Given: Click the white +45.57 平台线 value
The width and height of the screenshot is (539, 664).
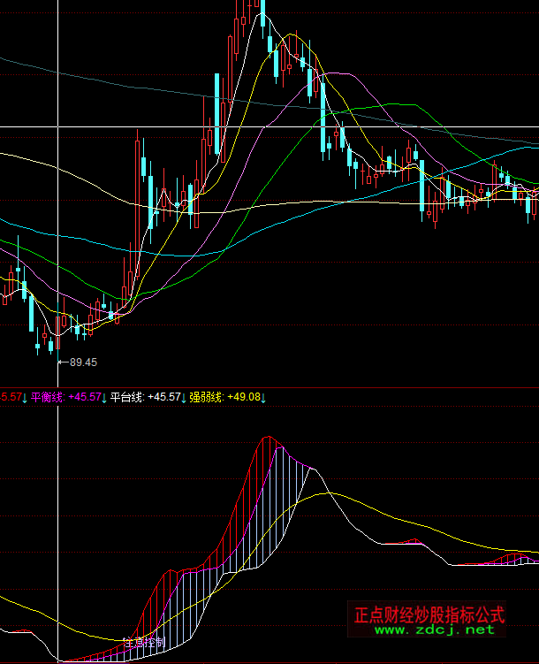Looking at the screenshot, I should click(x=164, y=398).
